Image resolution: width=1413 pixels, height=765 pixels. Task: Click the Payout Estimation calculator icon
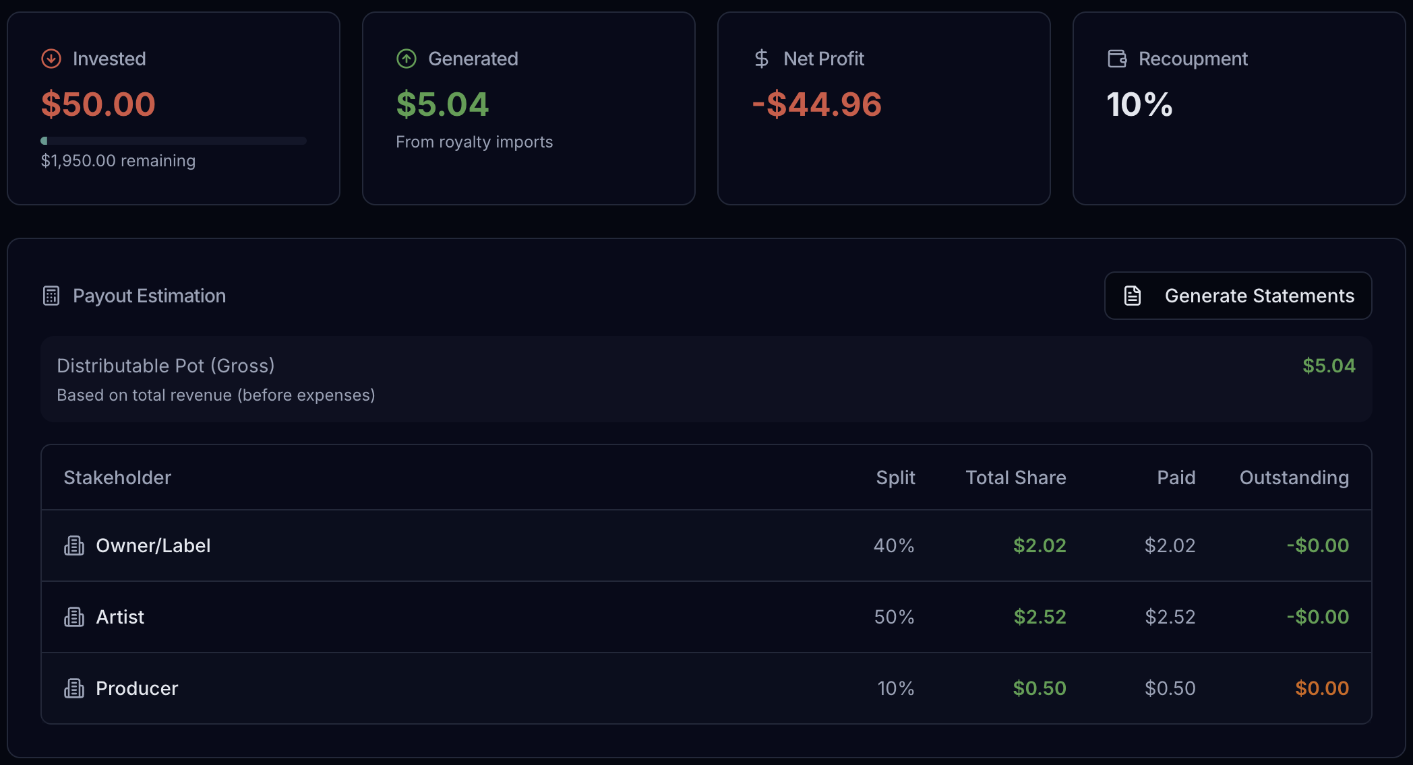click(51, 296)
